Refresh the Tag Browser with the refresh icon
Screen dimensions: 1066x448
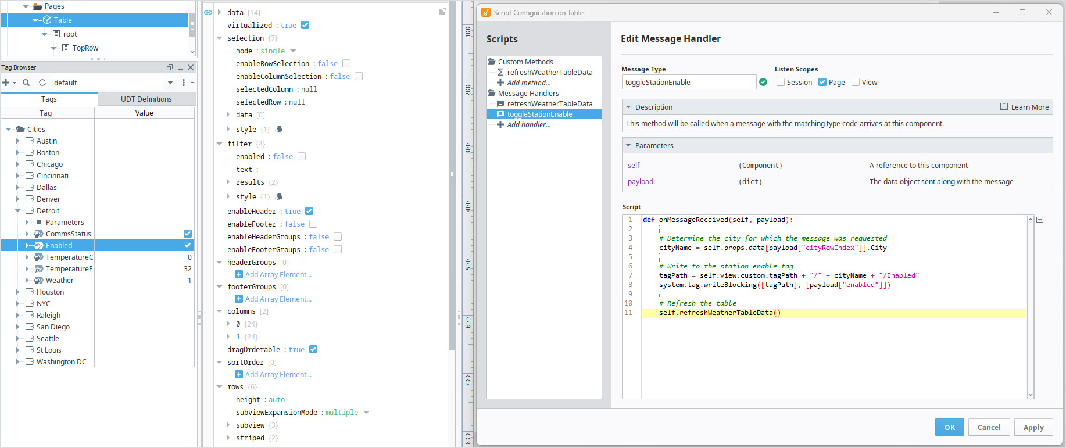click(42, 83)
